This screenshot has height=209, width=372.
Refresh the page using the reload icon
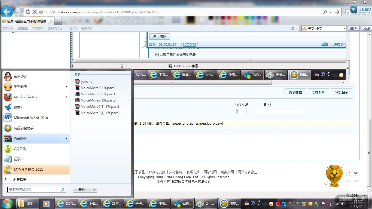point(28,12)
